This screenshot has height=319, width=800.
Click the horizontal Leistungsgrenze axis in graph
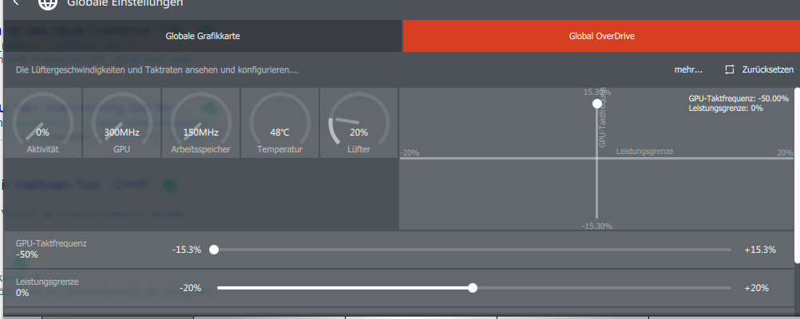pos(596,159)
